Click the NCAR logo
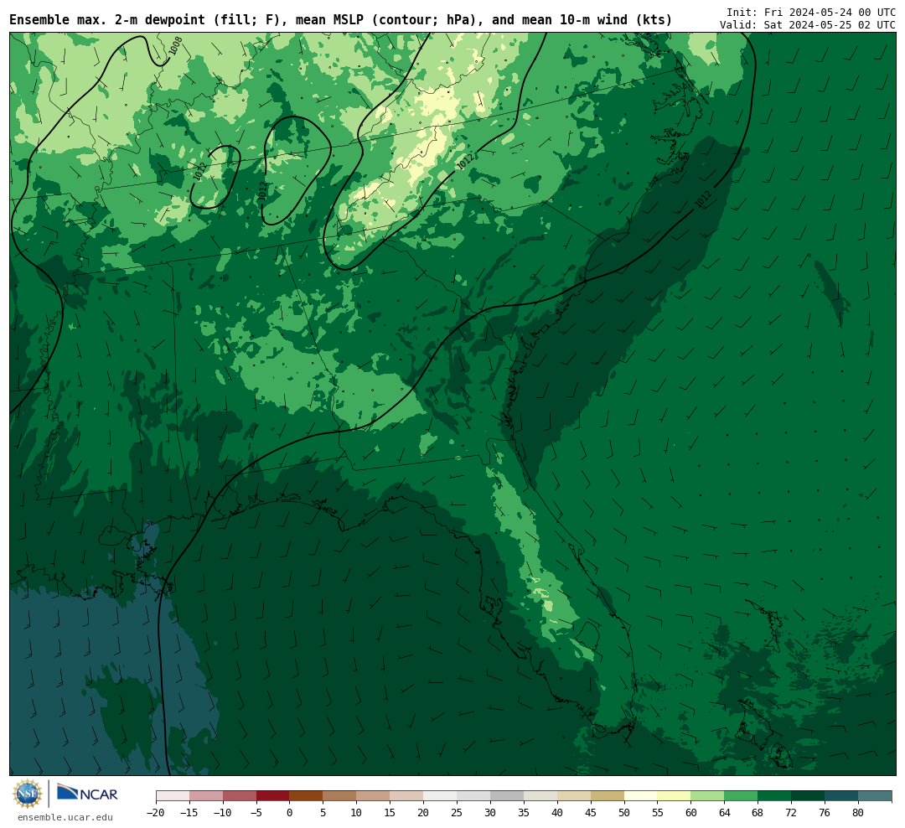This screenshot has height=828, width=905. [x=87, y=793]
